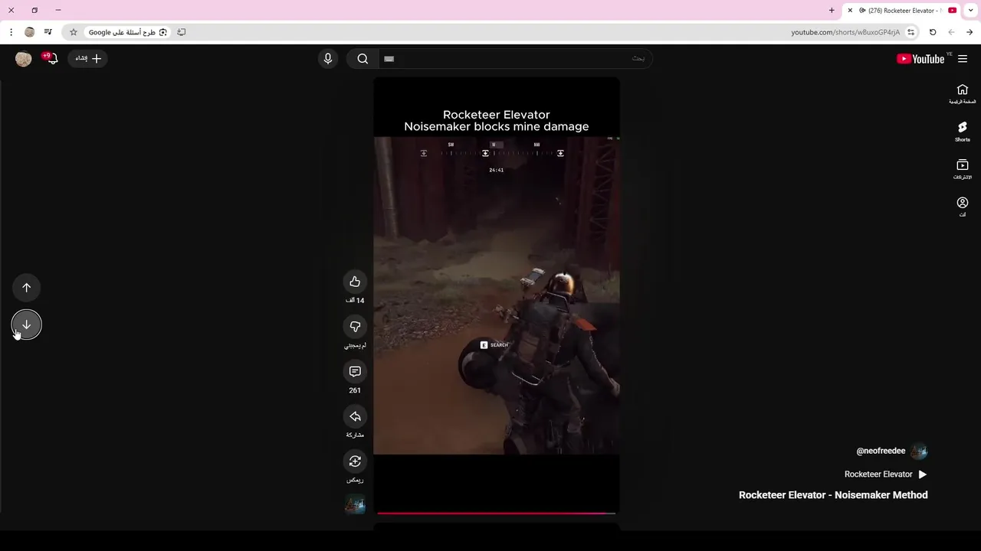Go to the previous short with up arrow
Image resolution: width=981 pixels, height=551 pixels.
click(27, 288)
